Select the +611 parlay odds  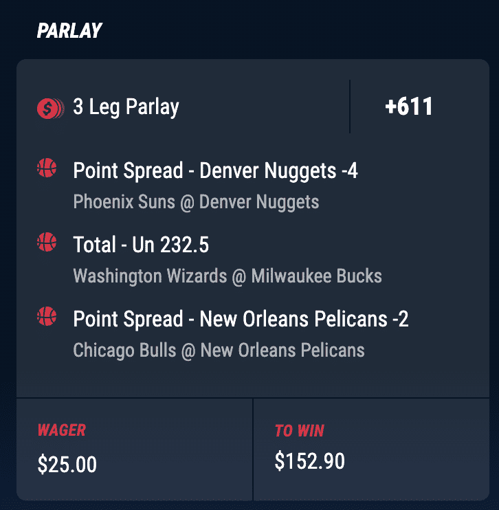pyautogui.click(x=409, y=107)
